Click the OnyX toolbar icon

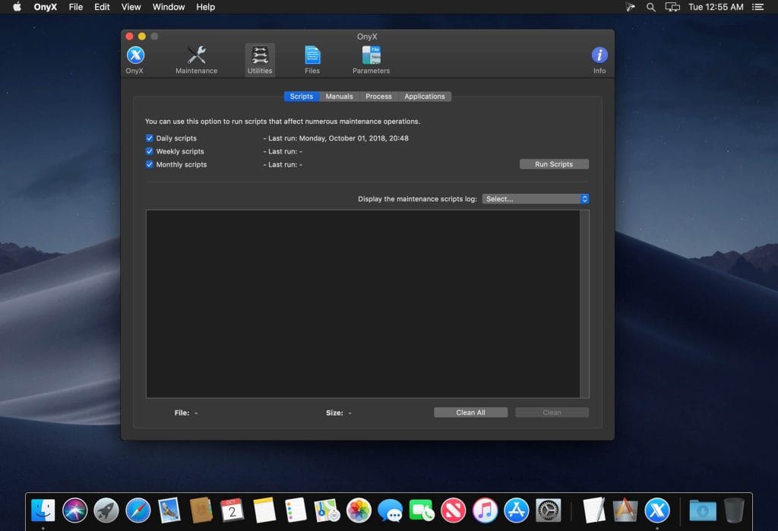pyautogui.click(x=134, y=57)
